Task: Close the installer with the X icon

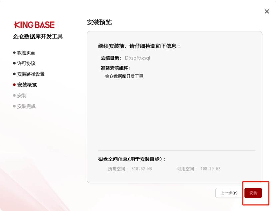Action: click(267, 12)
